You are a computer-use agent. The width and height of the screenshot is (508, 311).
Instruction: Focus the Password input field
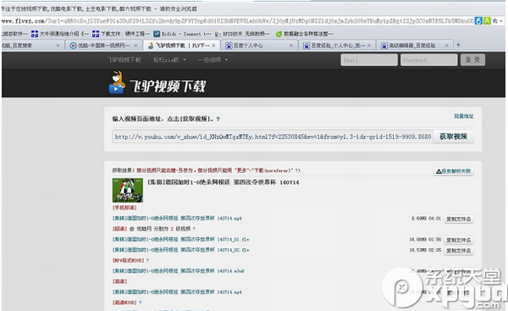pyautogui.click(x=428, y=60)
